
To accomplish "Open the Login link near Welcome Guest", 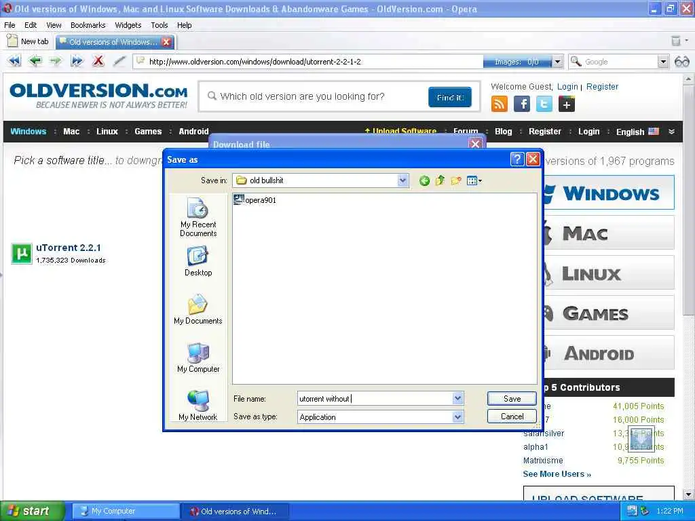I will tap(567, 87).
